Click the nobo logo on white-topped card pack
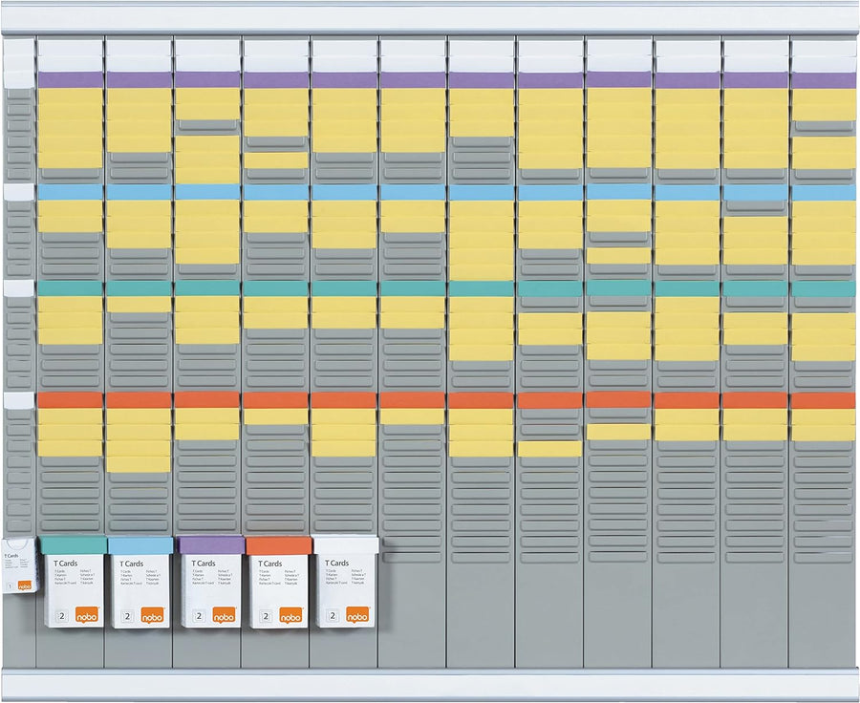 [x=357, y=614]
